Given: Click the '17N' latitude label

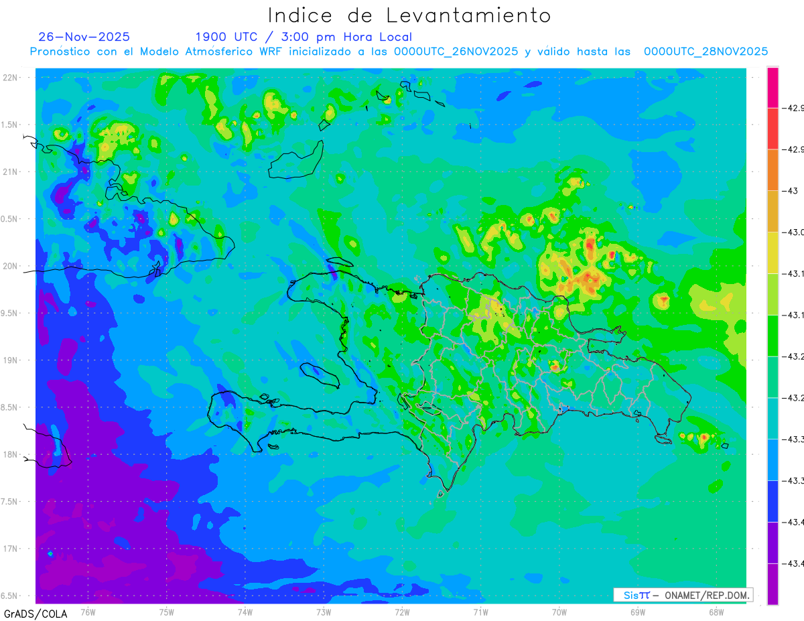Looking at the screenshot, I should 11,549.
